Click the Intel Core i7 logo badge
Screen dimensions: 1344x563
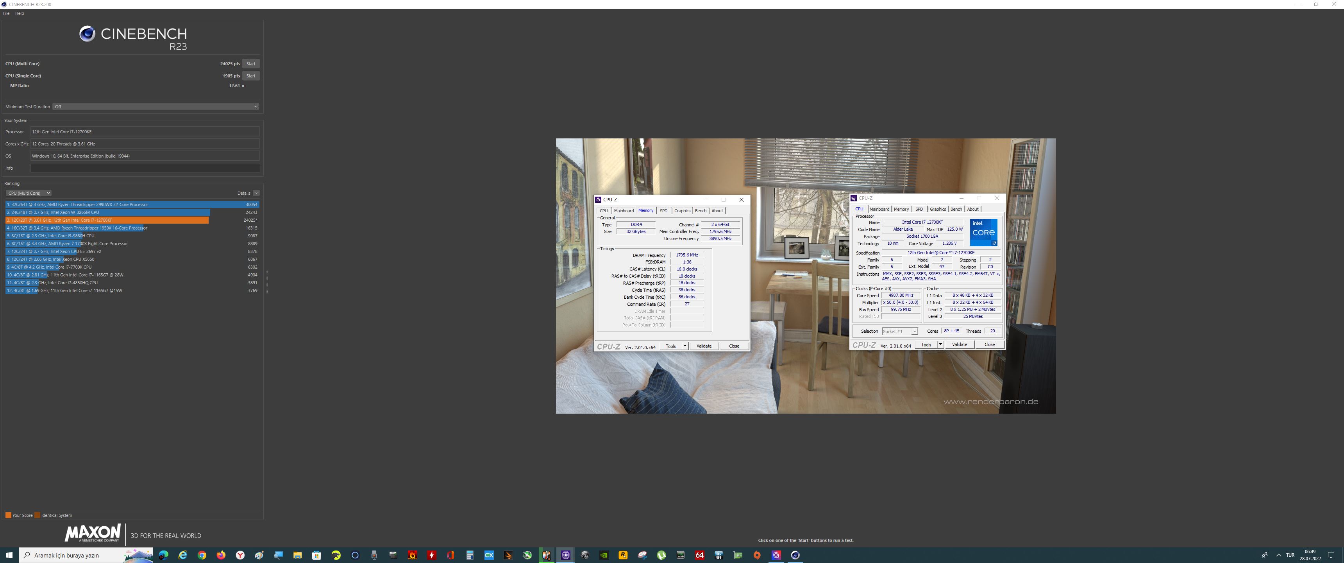(x=983, y=232)
